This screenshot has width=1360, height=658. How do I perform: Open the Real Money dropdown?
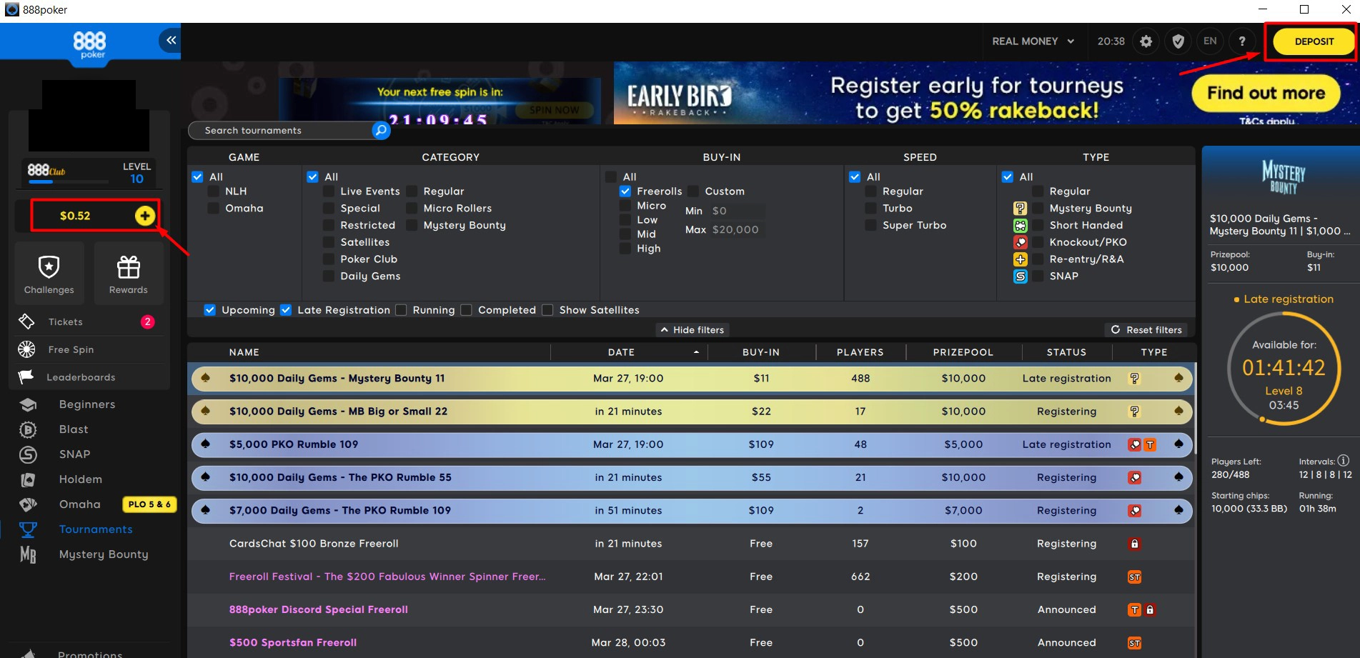tap(1033, 41)
